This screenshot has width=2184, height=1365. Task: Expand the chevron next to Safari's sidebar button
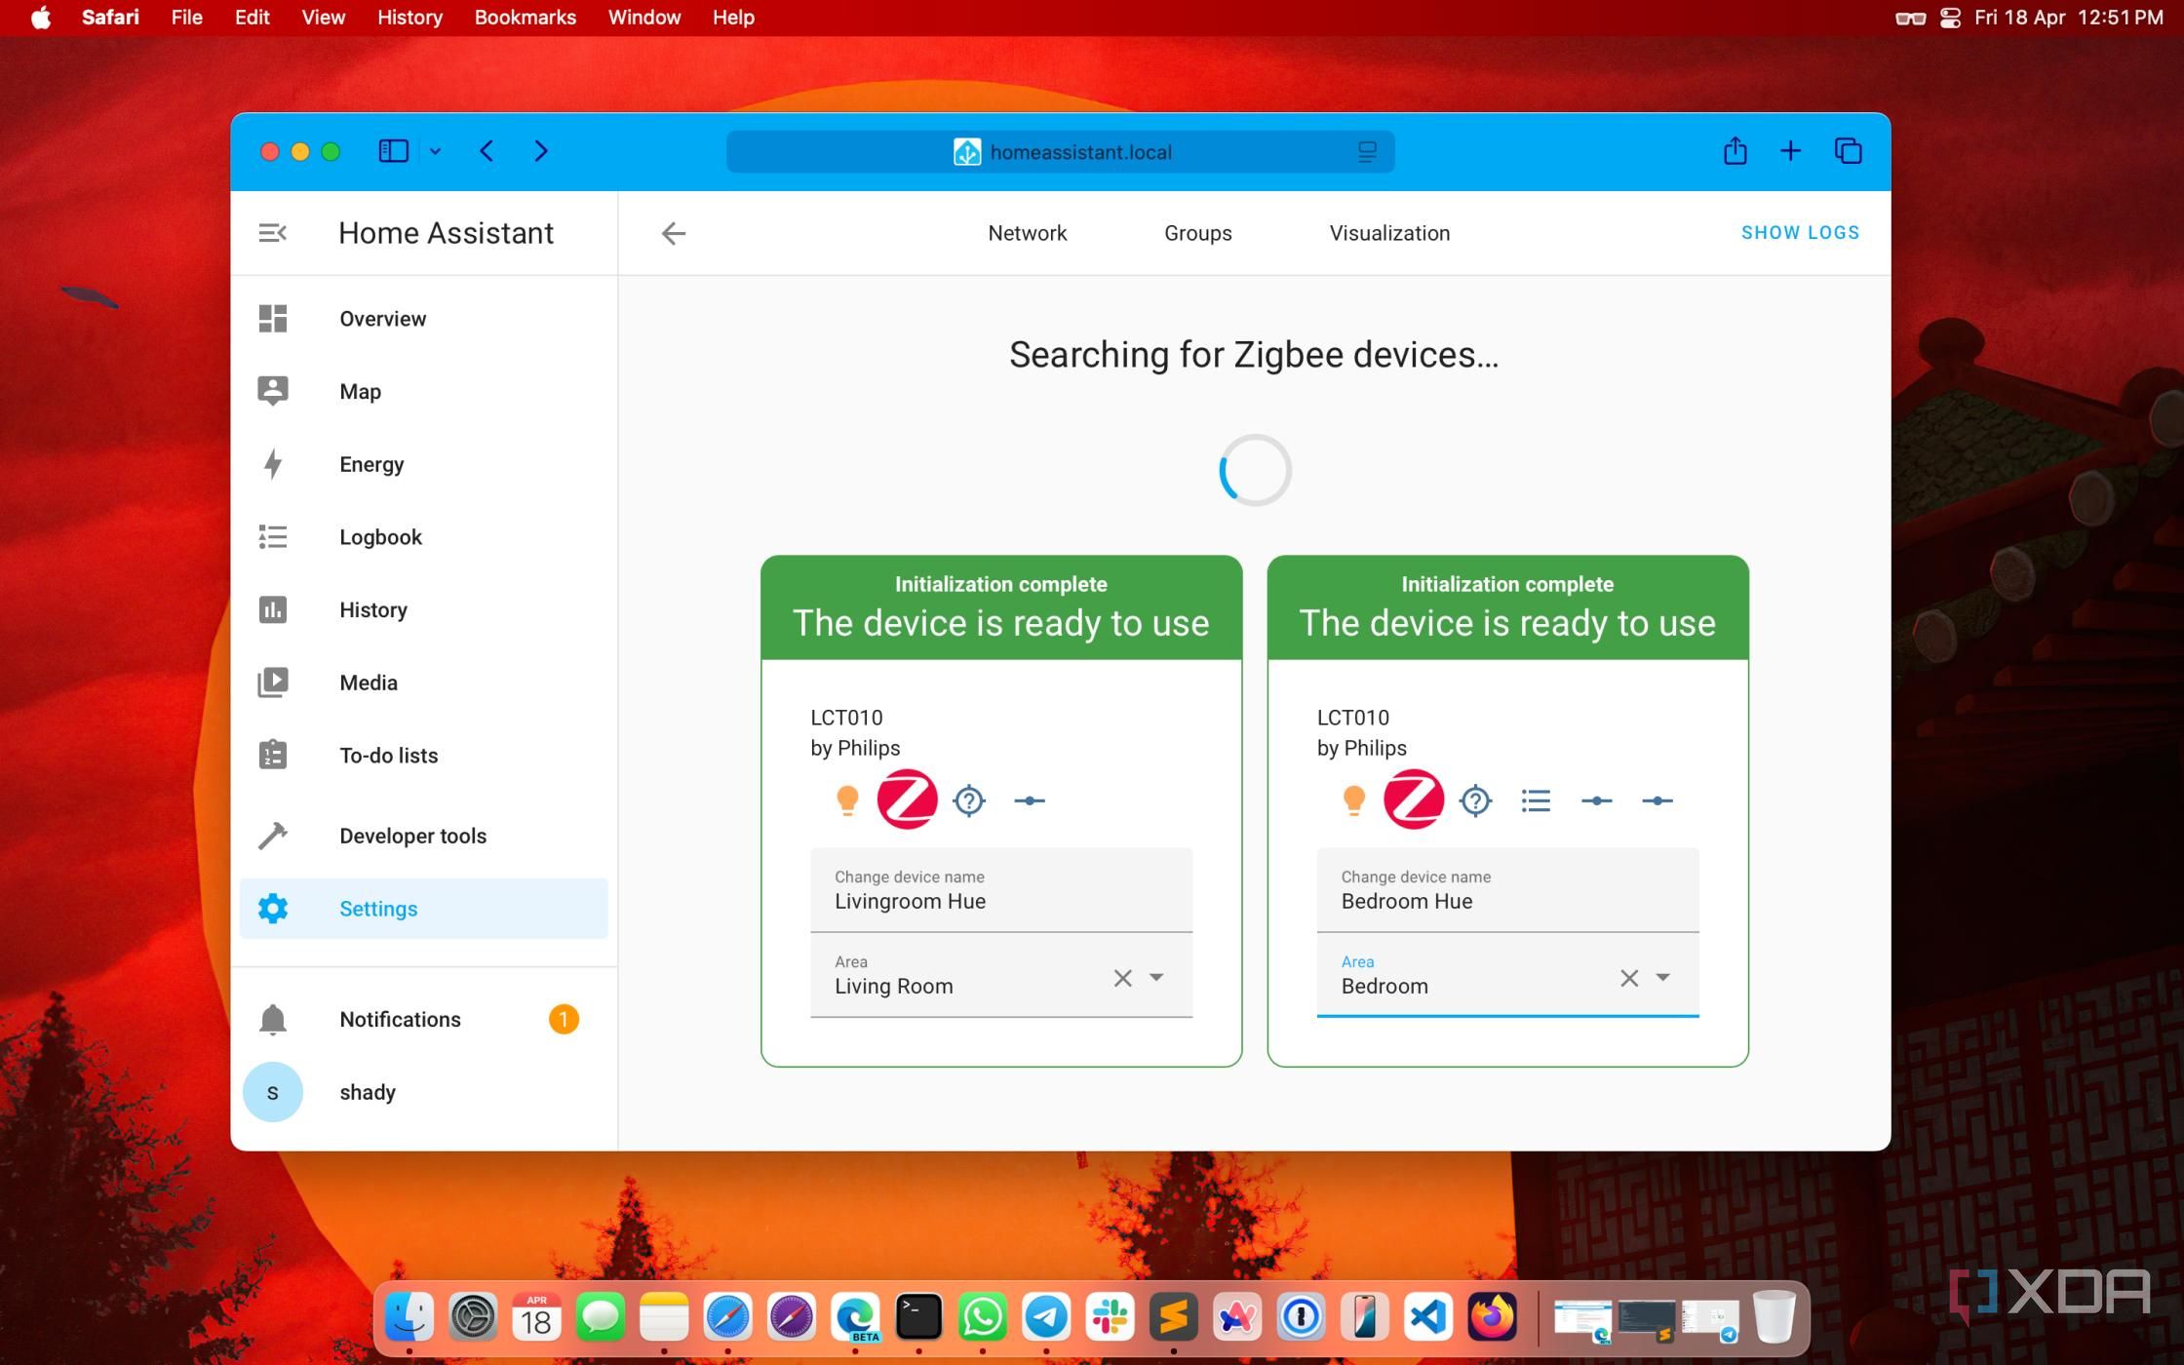(x=435, y=151)
